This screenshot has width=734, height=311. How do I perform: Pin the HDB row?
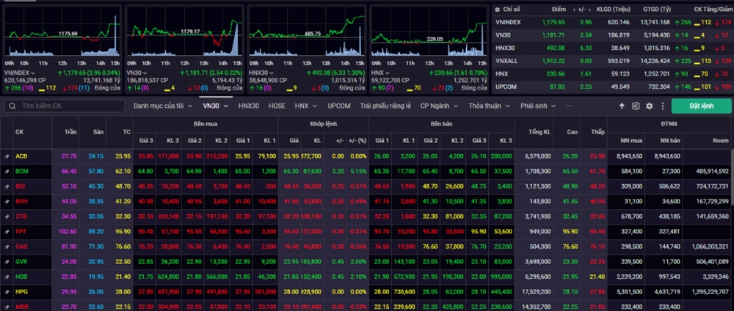coord(7,277)
